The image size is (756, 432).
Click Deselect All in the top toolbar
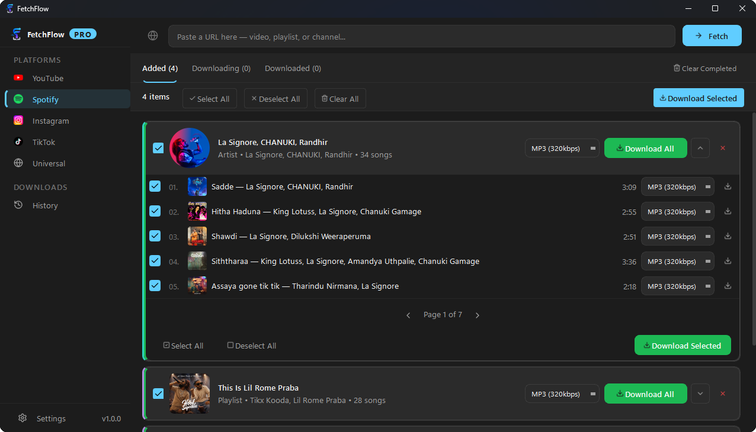point(276,98)
